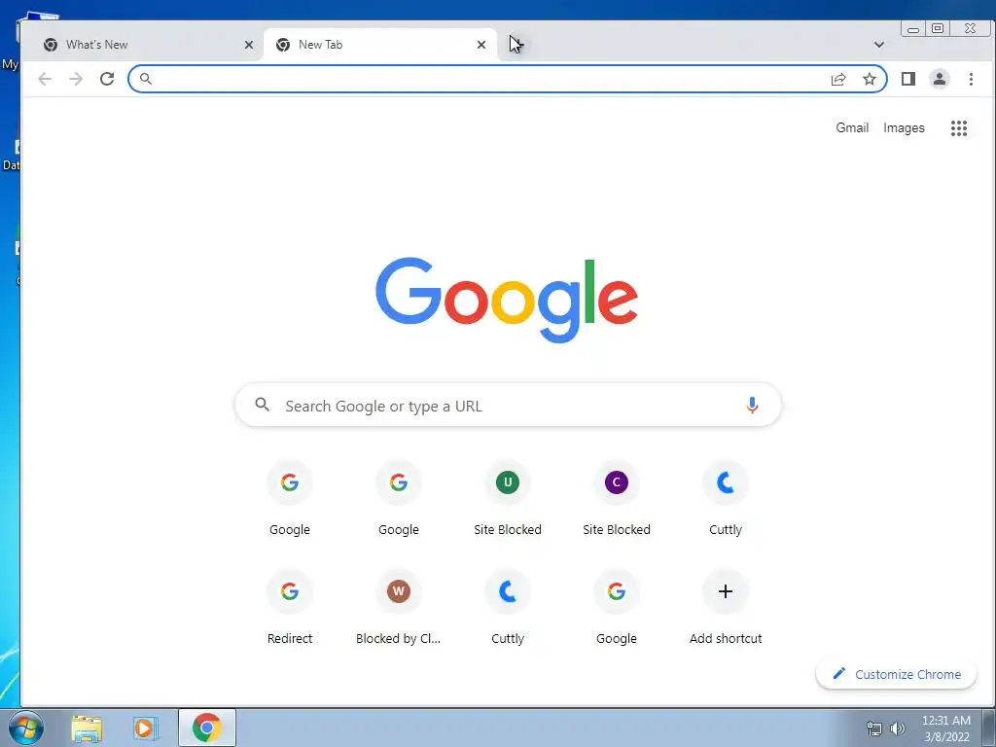Click the Chrome taskbar icon

tap(206, 728)
